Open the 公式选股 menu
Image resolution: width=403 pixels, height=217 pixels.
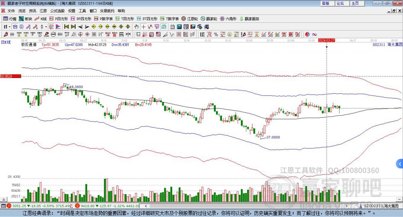point(57,11)
